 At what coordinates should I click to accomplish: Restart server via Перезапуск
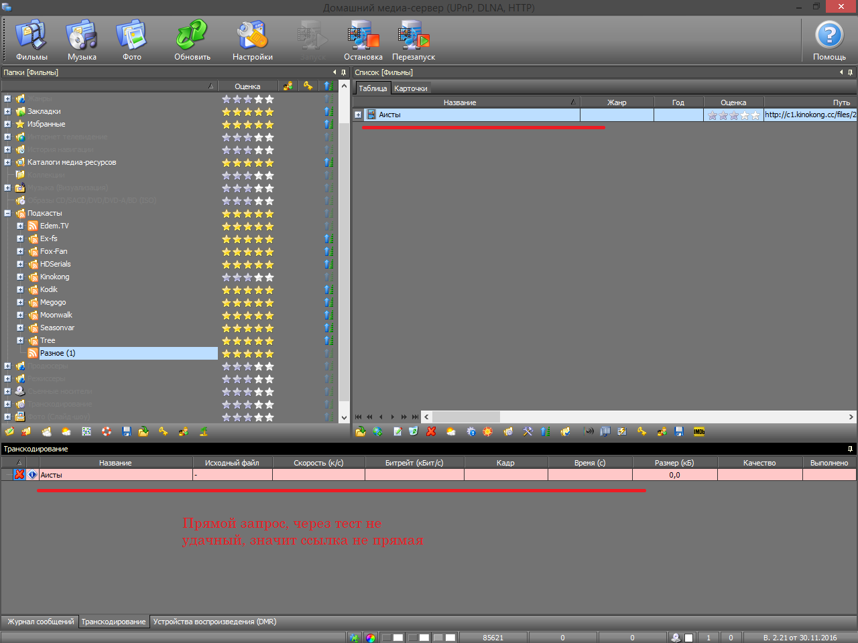413,40
